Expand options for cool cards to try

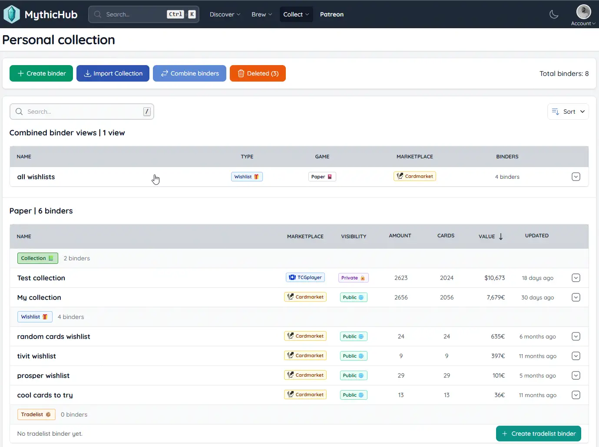tap(576, 395)
